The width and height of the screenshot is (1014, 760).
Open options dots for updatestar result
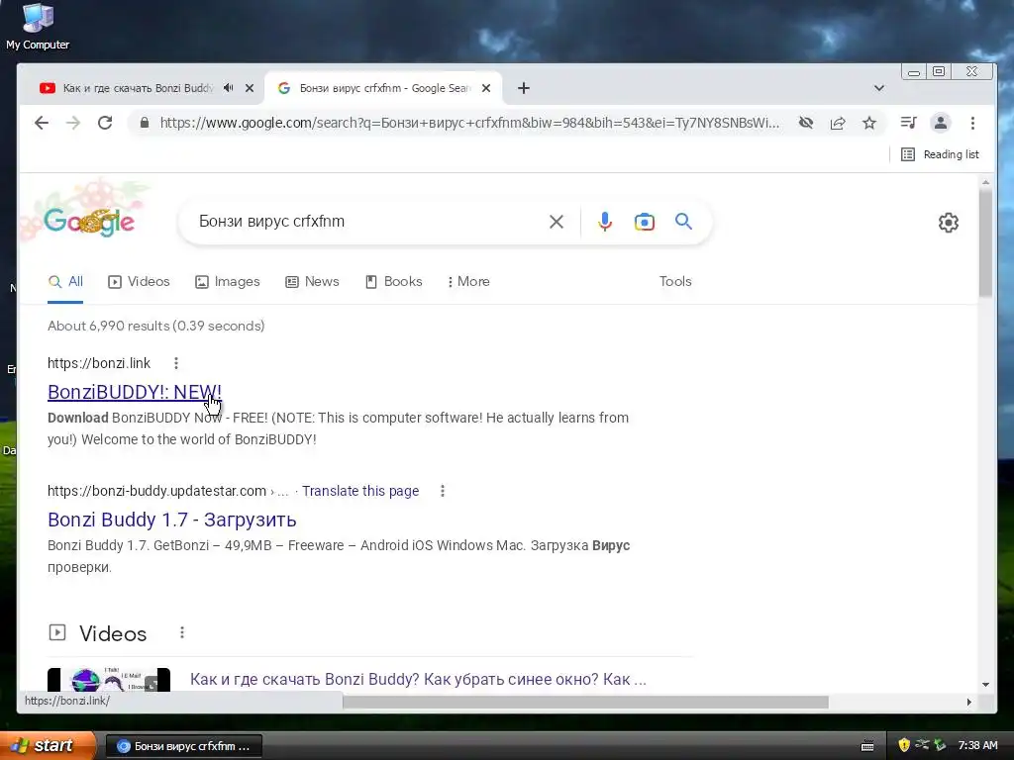click(443, 491)
